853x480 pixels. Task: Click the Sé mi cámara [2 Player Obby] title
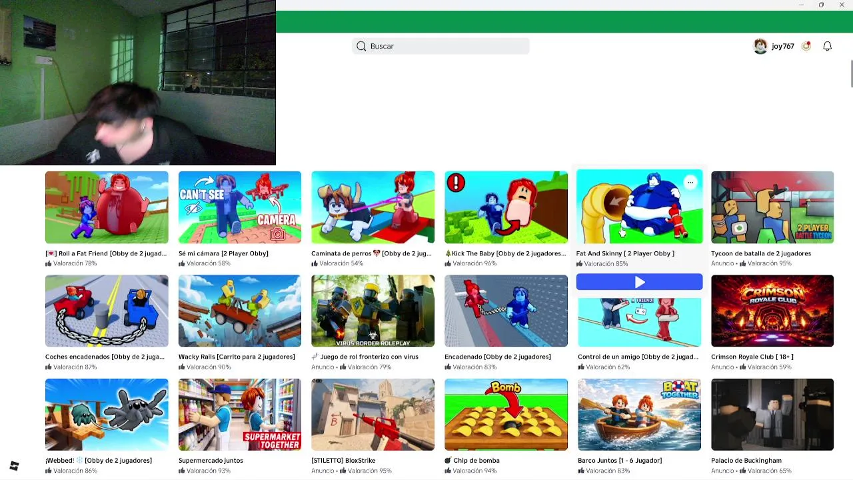tap(223, 253)
